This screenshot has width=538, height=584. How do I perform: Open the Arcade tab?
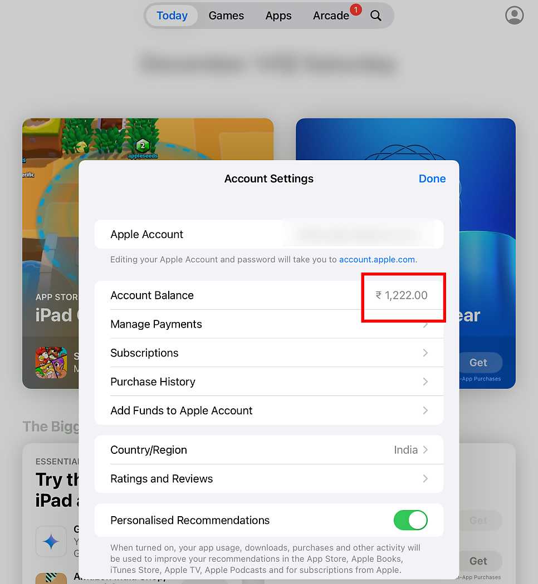[x=331, y=16]
